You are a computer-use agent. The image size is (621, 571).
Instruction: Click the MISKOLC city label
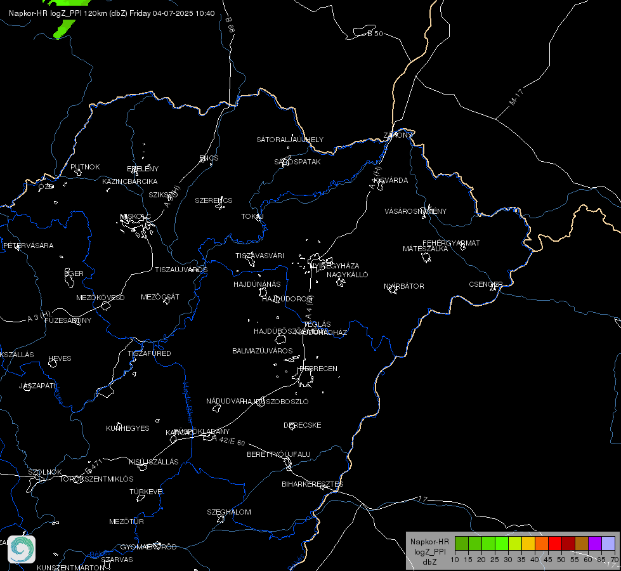tap(136, 216)
